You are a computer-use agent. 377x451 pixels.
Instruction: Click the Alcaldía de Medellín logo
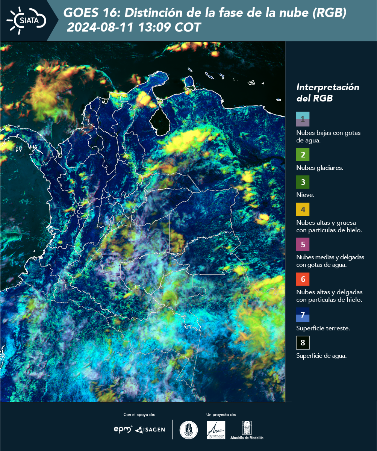coord(247,430)
